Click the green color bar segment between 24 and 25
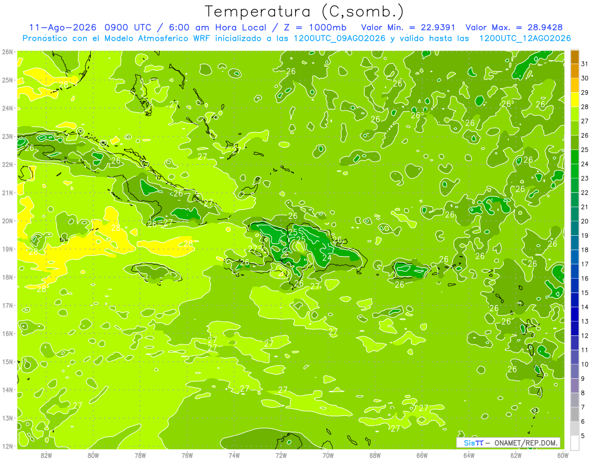This screenshot has width=598, height=462. pyautogui.click(x=574, y=156)
